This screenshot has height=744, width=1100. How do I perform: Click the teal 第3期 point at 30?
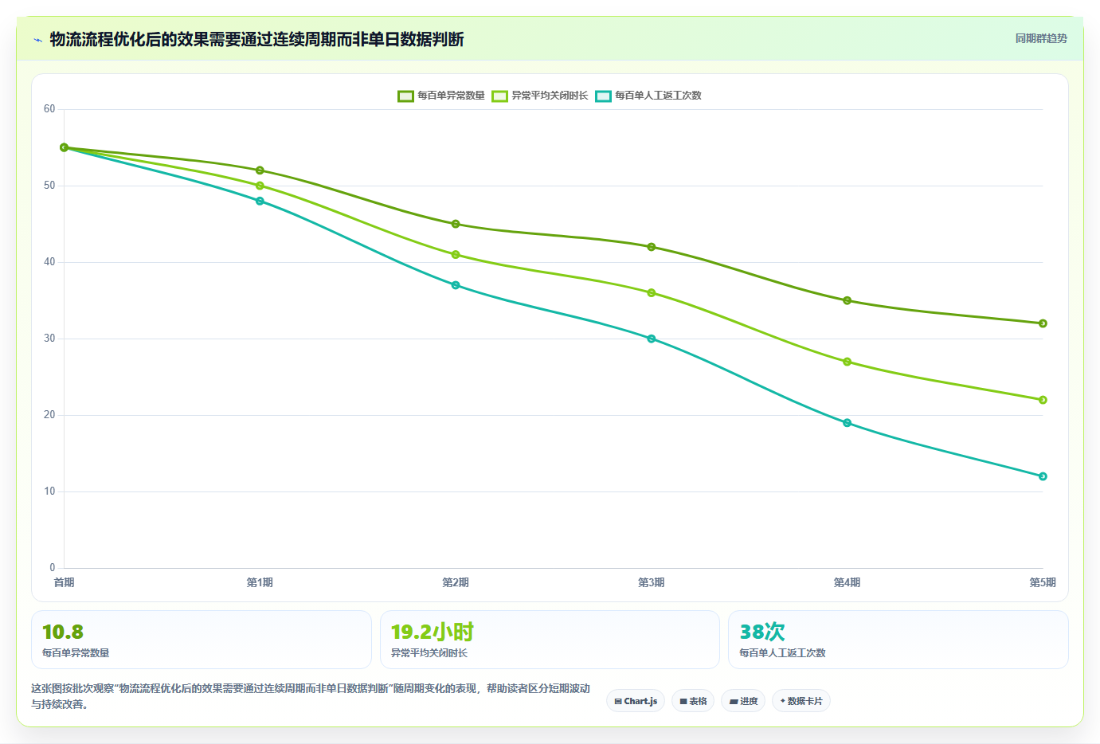pos(652,339)
